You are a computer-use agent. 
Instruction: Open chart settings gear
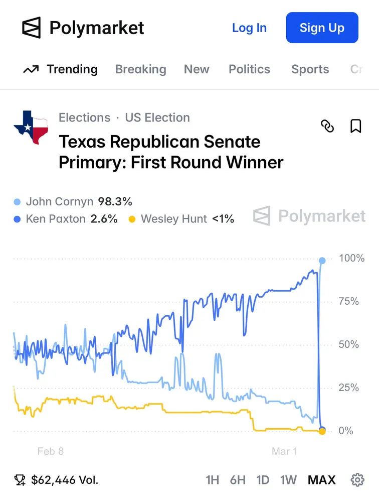pos(357,480)
